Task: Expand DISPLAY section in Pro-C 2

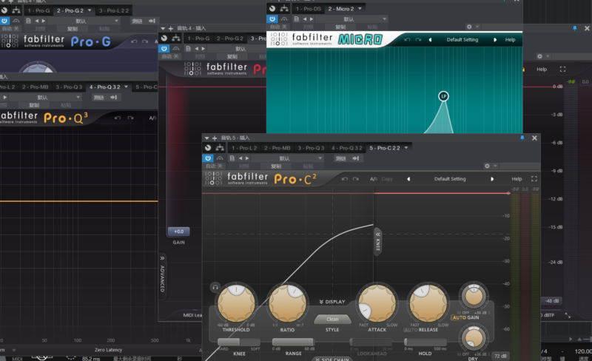Action: pyautogui.click(x=332, y=302)
